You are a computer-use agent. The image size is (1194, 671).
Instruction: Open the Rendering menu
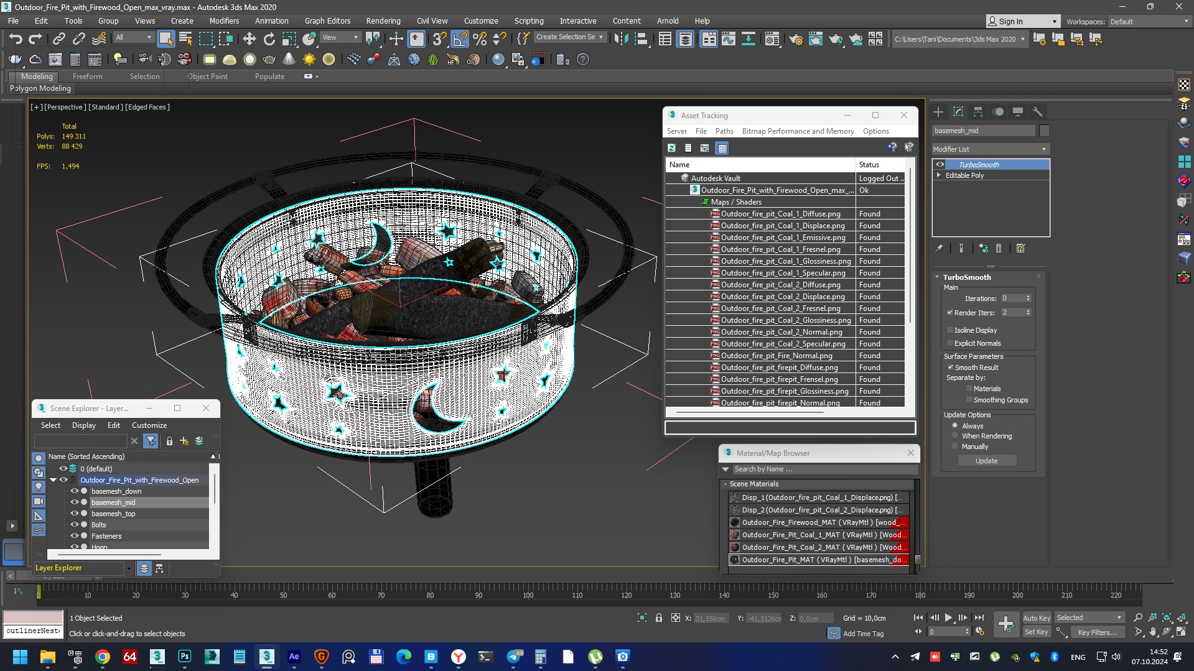(x=383, y=21)
